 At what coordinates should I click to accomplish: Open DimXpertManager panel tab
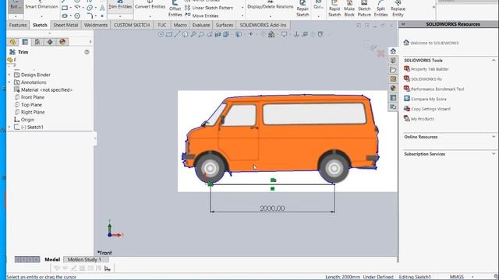pos(50,42)
